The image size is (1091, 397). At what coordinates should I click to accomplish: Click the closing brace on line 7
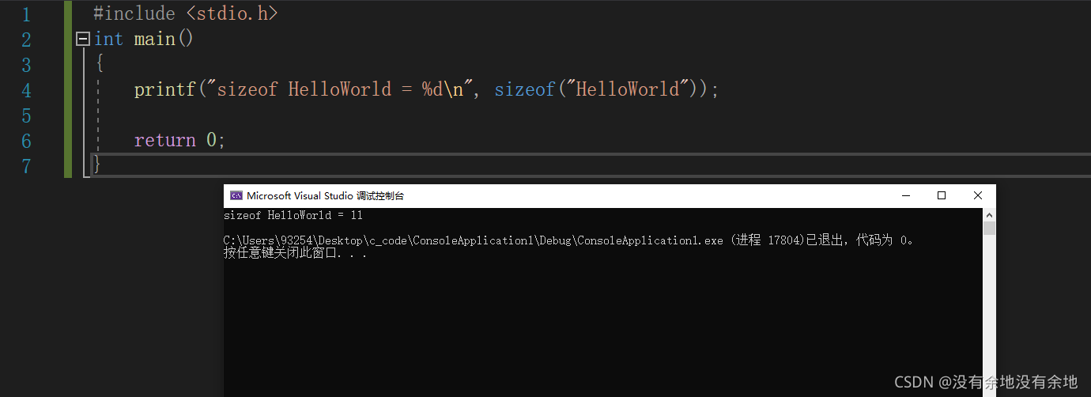click(x=97, y=164)
